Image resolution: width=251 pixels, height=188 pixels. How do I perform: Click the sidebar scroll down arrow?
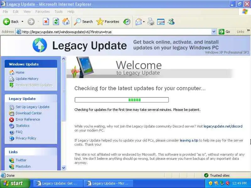click(64, 168)
